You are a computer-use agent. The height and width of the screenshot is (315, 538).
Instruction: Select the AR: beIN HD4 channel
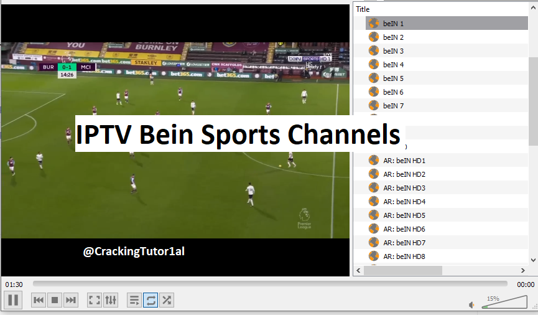click(x=447, y=202)
